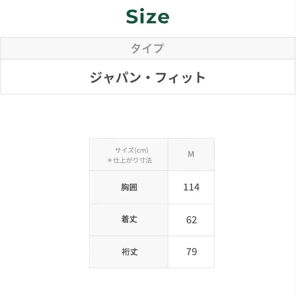This screenshot has height=296, width=296.
Task: Click the kanji 裄 in sleeve label
Action: [125, 252]
